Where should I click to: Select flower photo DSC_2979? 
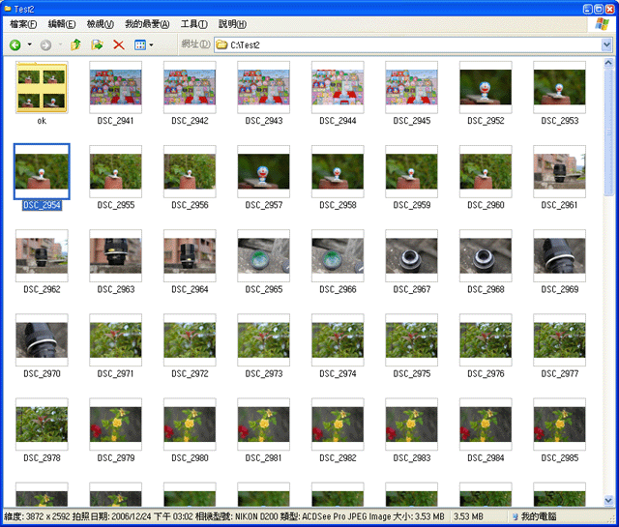coord(116,425)
